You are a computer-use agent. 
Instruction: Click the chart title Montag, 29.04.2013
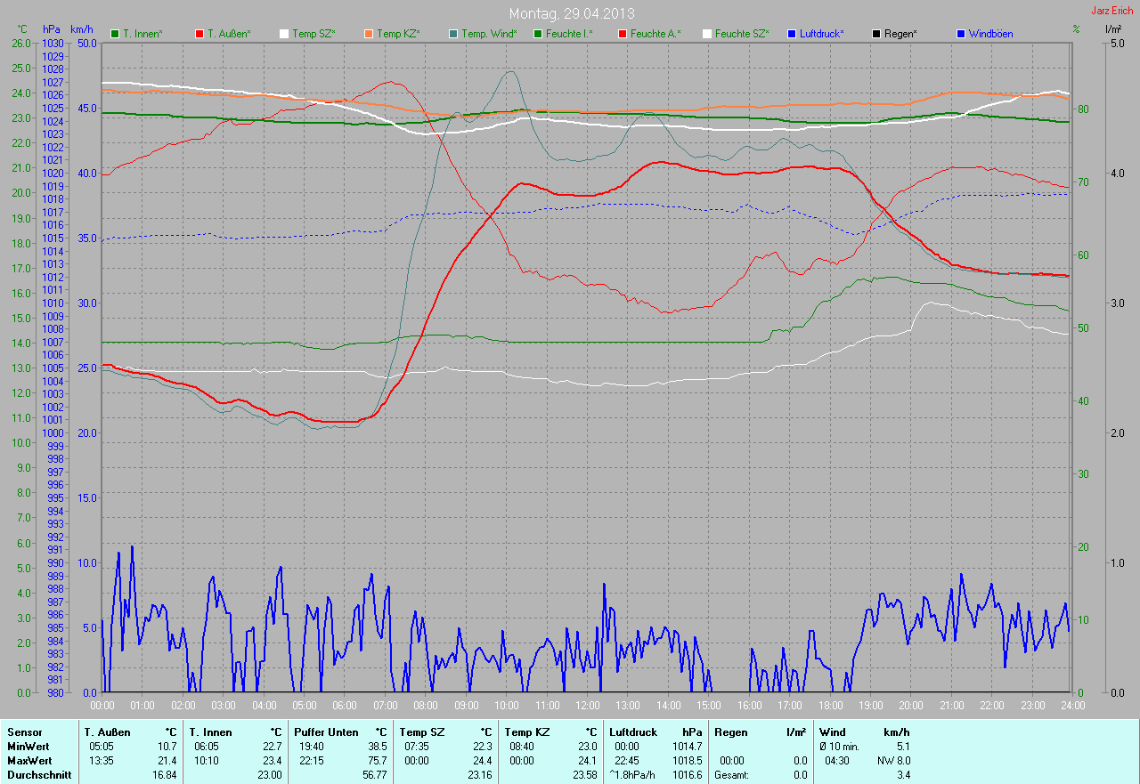(570, 13)
